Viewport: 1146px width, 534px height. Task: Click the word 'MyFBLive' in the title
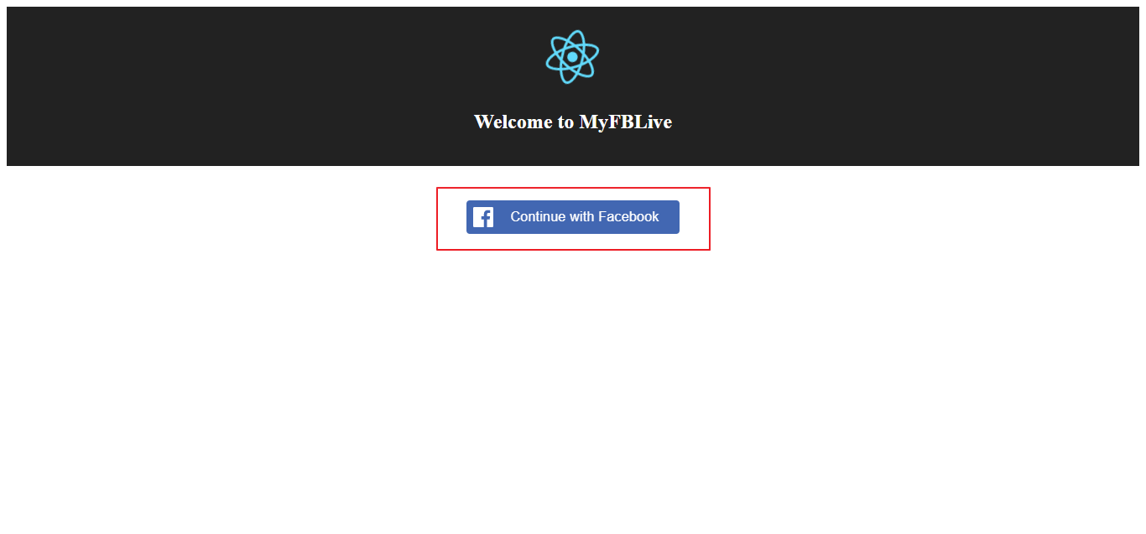tap(626, 122)
